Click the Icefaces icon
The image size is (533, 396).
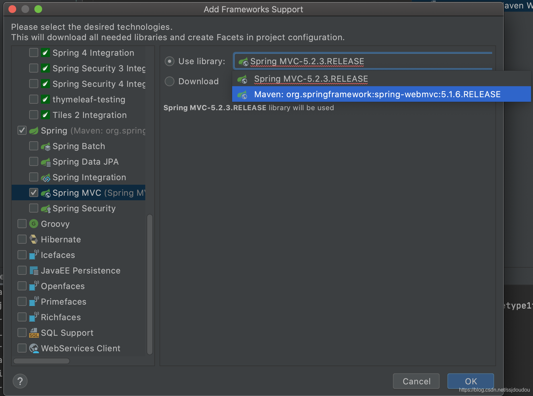tap(34, 255)
